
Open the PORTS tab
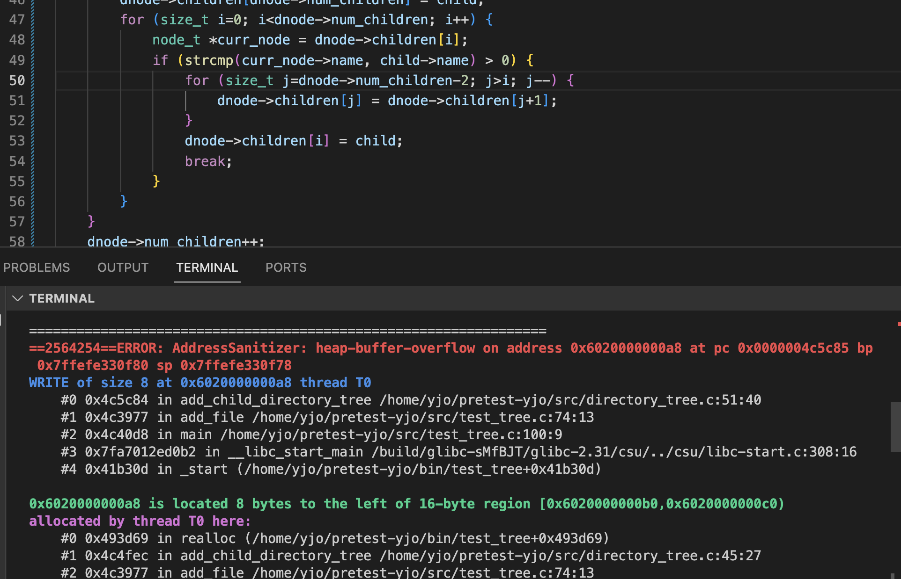pos(286,268)
